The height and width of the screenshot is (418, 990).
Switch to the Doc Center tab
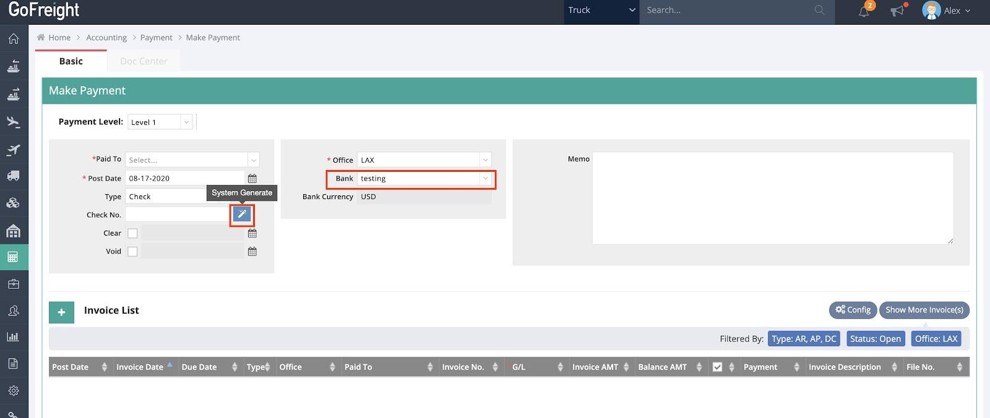click(x=144, y=61)
